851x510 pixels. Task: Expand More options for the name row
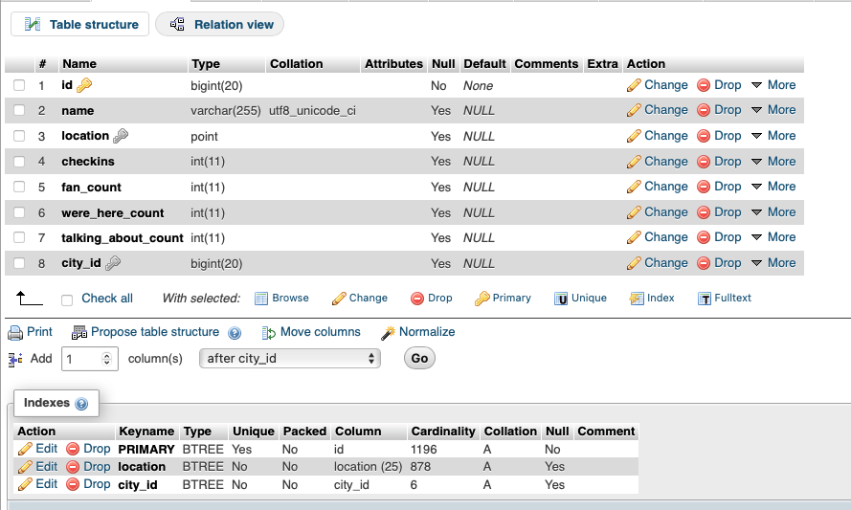click(773, 110)
